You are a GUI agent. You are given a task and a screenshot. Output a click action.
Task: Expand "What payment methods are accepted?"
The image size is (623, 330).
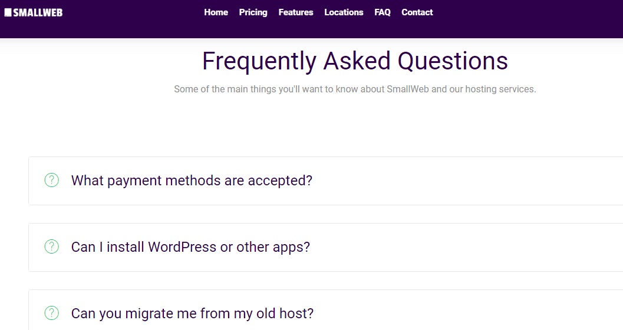tap(325, 181)
